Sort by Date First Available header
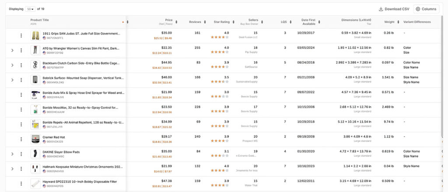 [308, 22]
